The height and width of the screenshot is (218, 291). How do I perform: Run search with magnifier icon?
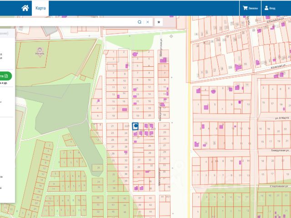point(140,22)
